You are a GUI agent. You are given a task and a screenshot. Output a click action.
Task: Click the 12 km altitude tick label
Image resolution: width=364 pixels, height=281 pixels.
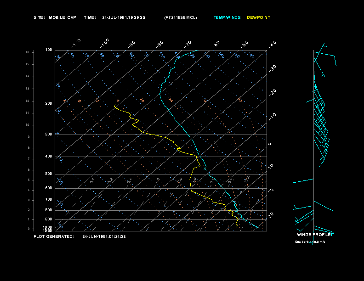pos(27,101)
